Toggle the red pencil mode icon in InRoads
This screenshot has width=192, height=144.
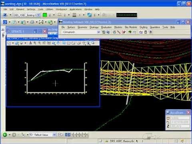pos(119,32)
